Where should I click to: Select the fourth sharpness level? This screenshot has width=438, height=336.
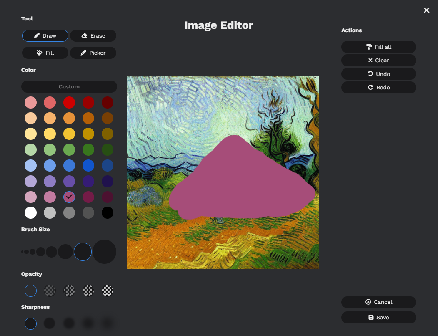88,324
